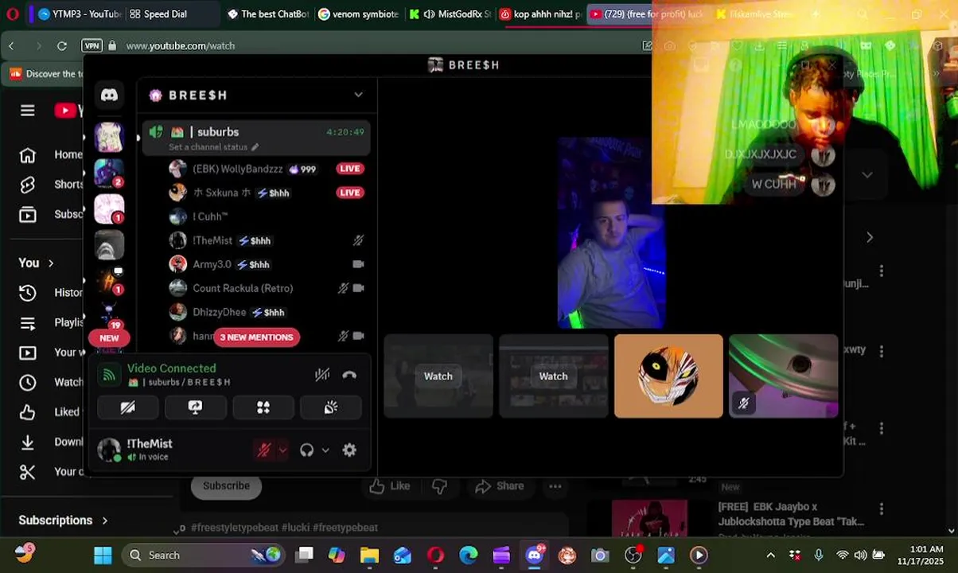Image resolution: width=958 pixels, height=573 pixels.
Task: Open microphone input options arrow
Action: (x=282, y=450)
